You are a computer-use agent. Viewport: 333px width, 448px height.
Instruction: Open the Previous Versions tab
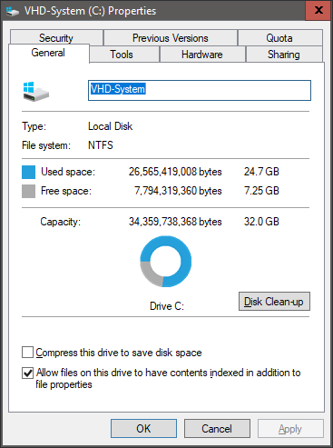171,38
